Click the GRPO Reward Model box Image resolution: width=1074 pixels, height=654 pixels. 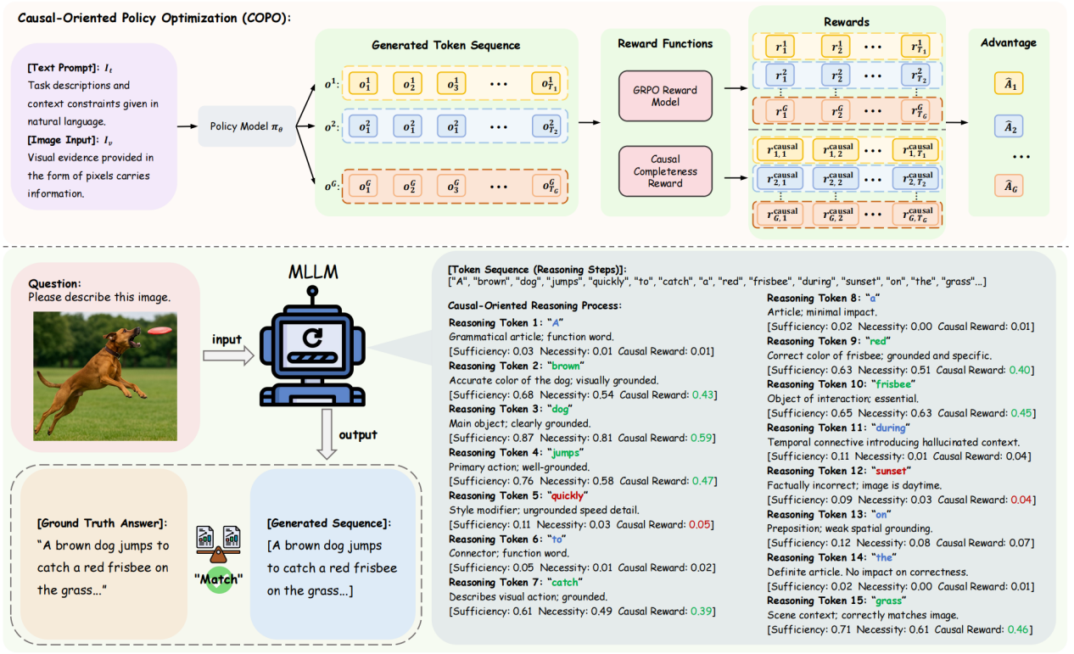click(x=665, y=95)
